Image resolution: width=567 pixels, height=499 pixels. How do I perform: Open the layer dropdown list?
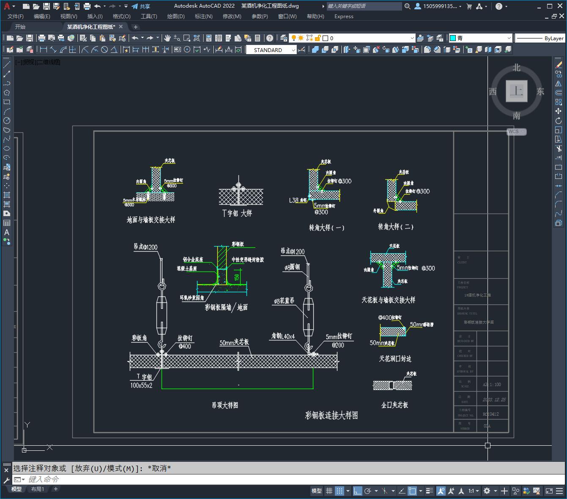click(x=413, y=38)
